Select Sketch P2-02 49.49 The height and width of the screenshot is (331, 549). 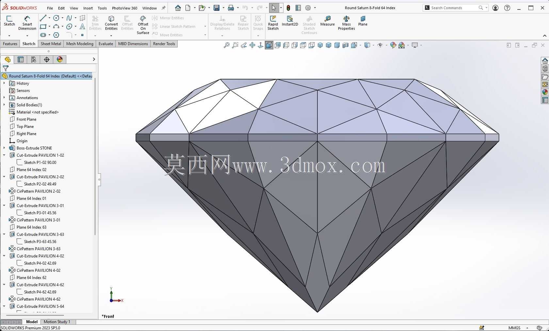(40, 184)
